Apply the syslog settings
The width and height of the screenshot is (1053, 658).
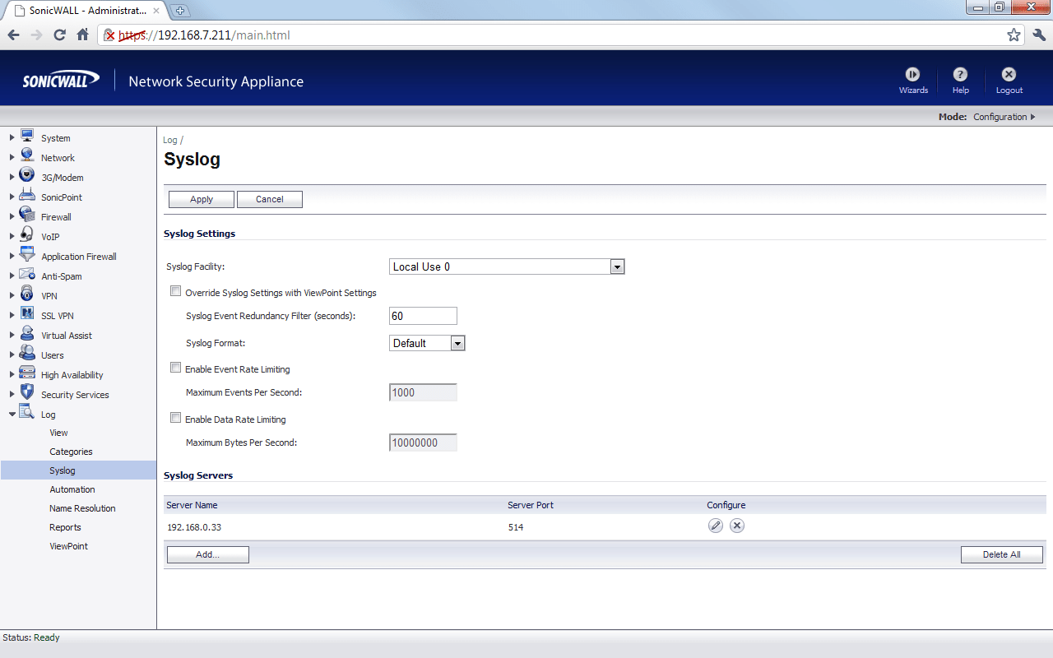[x=201, y=199]
